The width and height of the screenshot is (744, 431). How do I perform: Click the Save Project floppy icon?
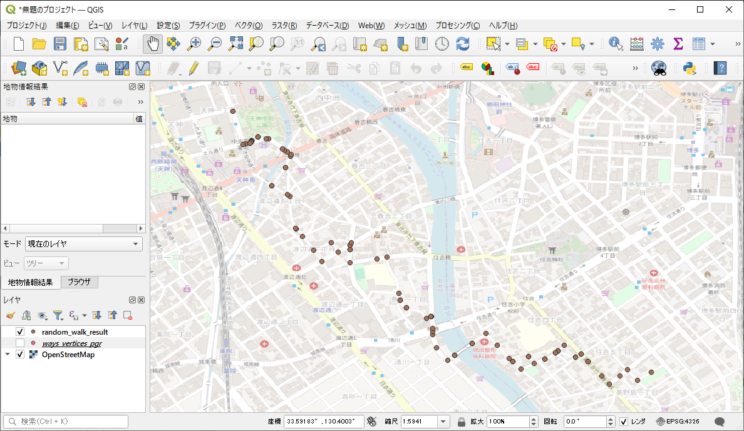point(60,44)
